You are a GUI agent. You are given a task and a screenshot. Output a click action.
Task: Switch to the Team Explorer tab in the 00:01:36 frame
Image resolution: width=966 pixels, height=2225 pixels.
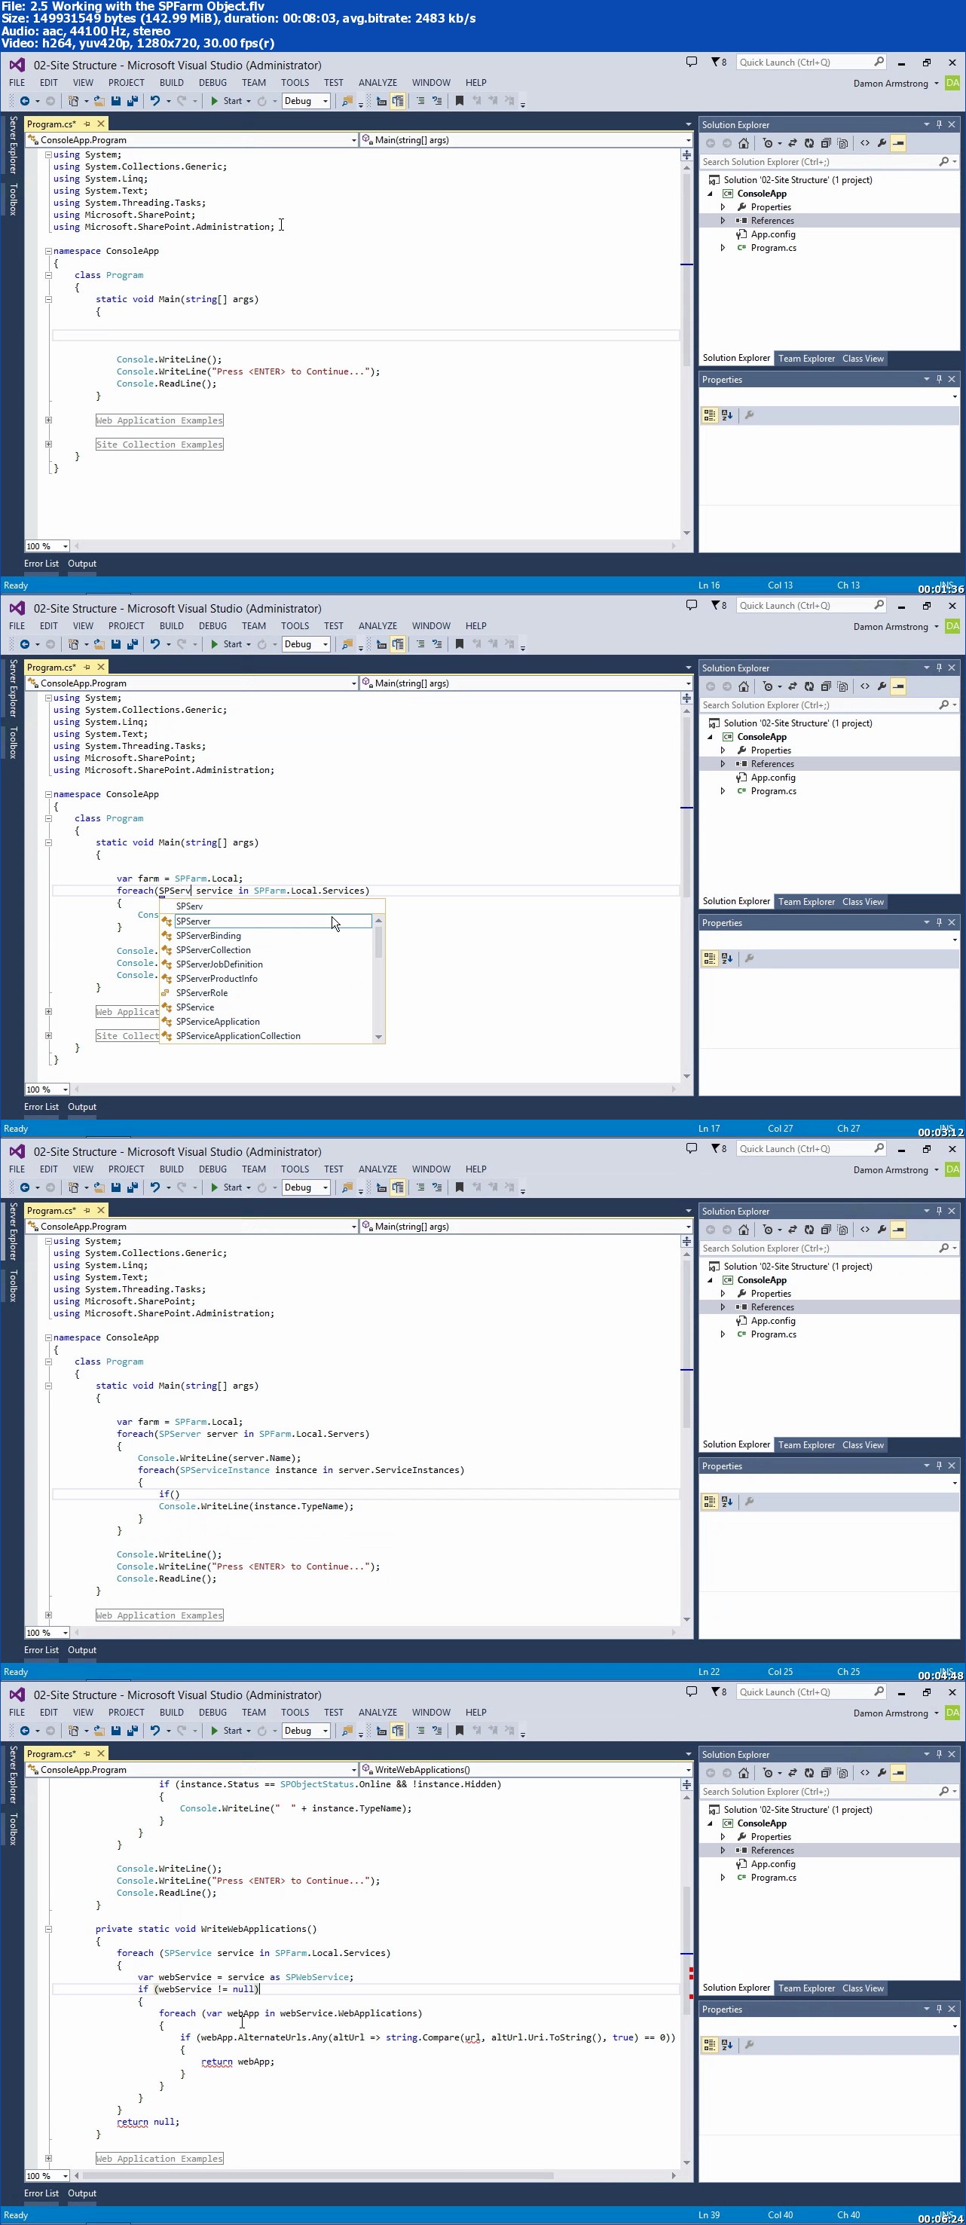point(806,359)
